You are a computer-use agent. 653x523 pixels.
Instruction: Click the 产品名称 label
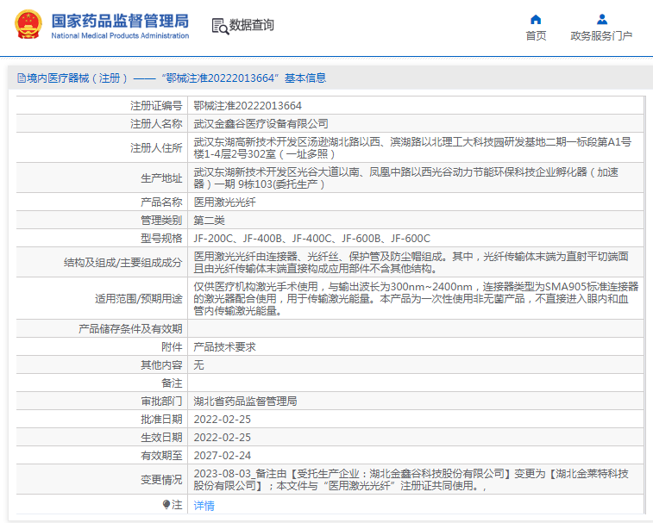161,202
